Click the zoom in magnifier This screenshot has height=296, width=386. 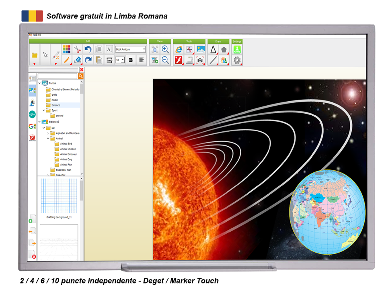(x=165, y=49)
